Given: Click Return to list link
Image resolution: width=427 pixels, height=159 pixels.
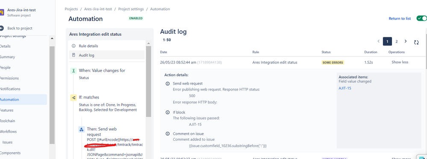Looking at the screenshot, I should pos(400,18).
